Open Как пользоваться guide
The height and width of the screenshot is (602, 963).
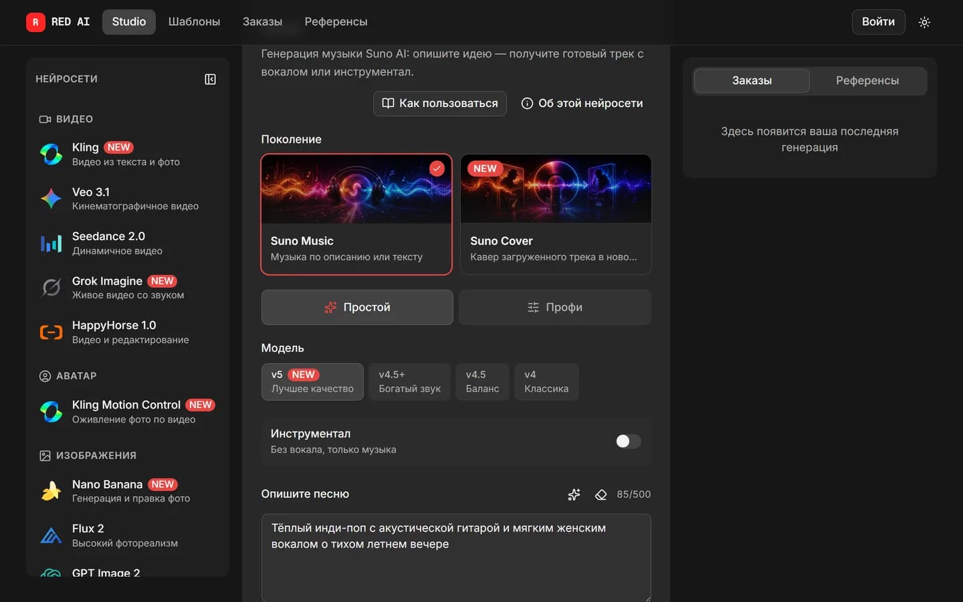coord(440,104)
